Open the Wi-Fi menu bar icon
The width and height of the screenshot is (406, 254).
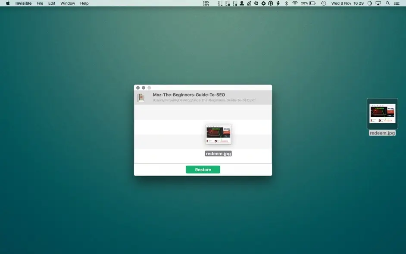pos(295,3)
